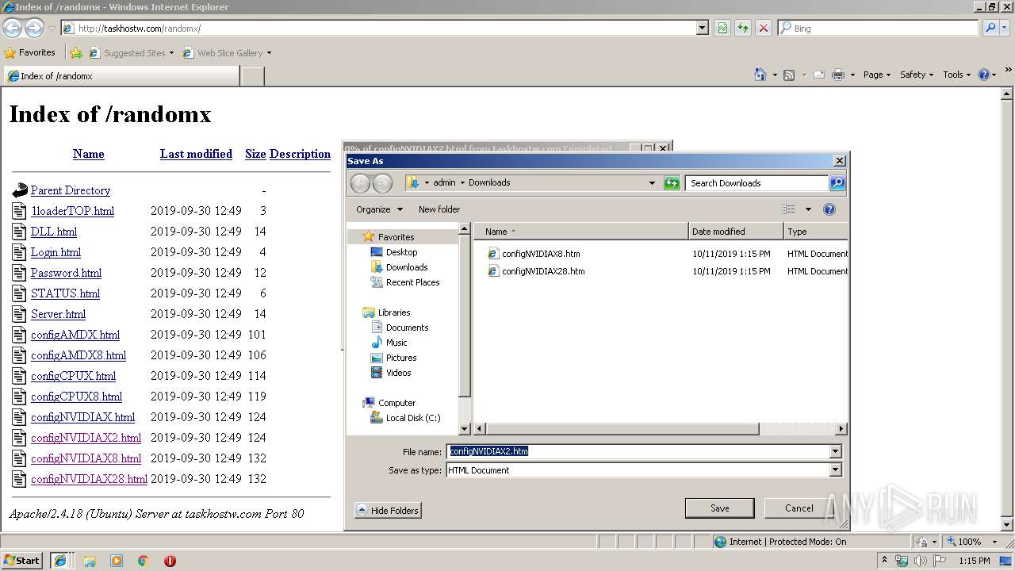Click the Cancel button
The image size is (1015, 571).
click(x=799, y=508)
